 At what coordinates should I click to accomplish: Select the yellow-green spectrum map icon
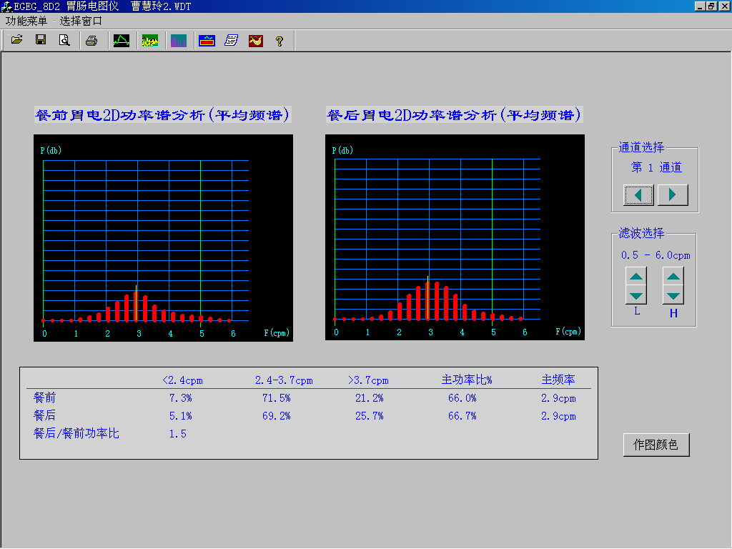tap(150, 41)
